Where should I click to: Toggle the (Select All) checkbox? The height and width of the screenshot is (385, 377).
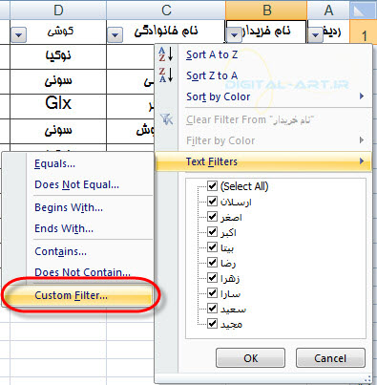[212, 185]
